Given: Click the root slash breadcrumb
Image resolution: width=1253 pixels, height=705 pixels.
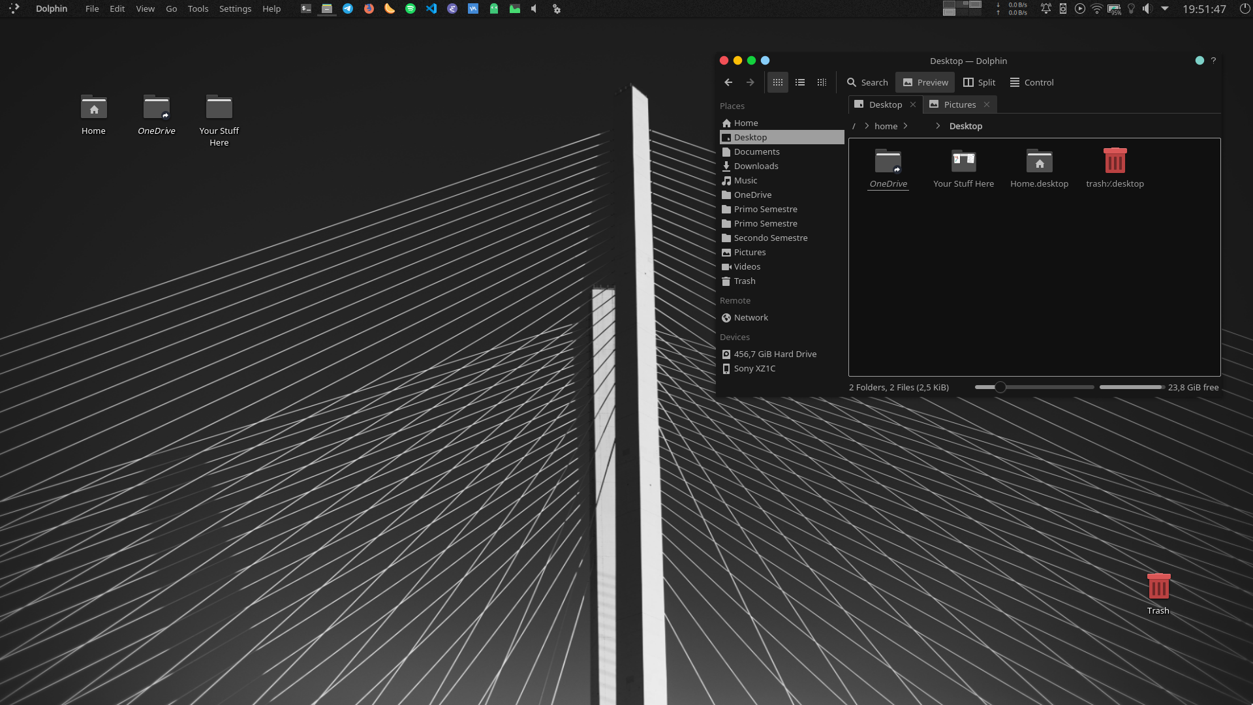Looking at the screenshot, I should point(854,126).
